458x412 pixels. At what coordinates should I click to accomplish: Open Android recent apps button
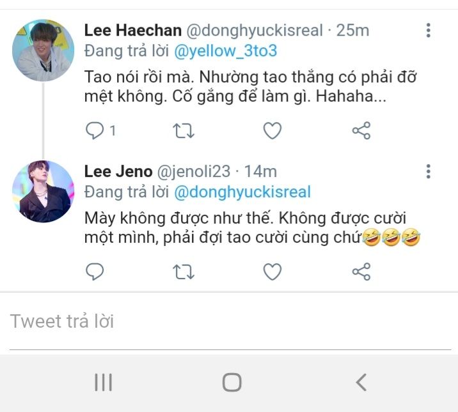click(x=103, y=383)
